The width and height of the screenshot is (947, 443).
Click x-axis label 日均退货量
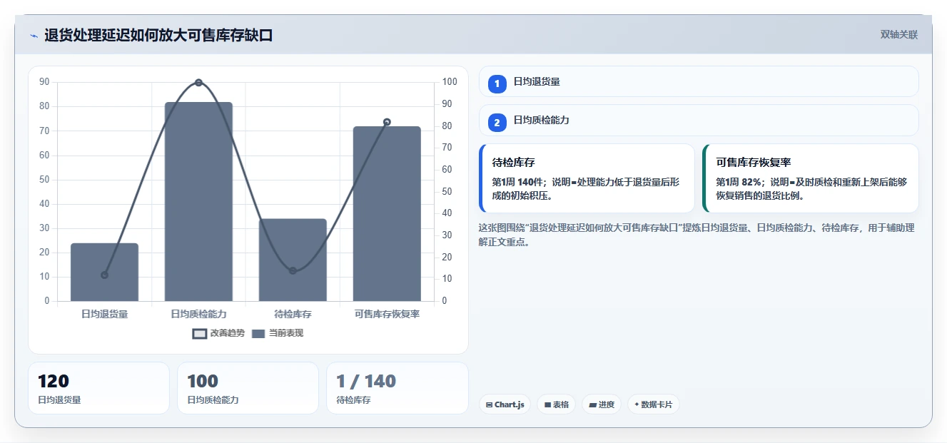tap(104, 314)
